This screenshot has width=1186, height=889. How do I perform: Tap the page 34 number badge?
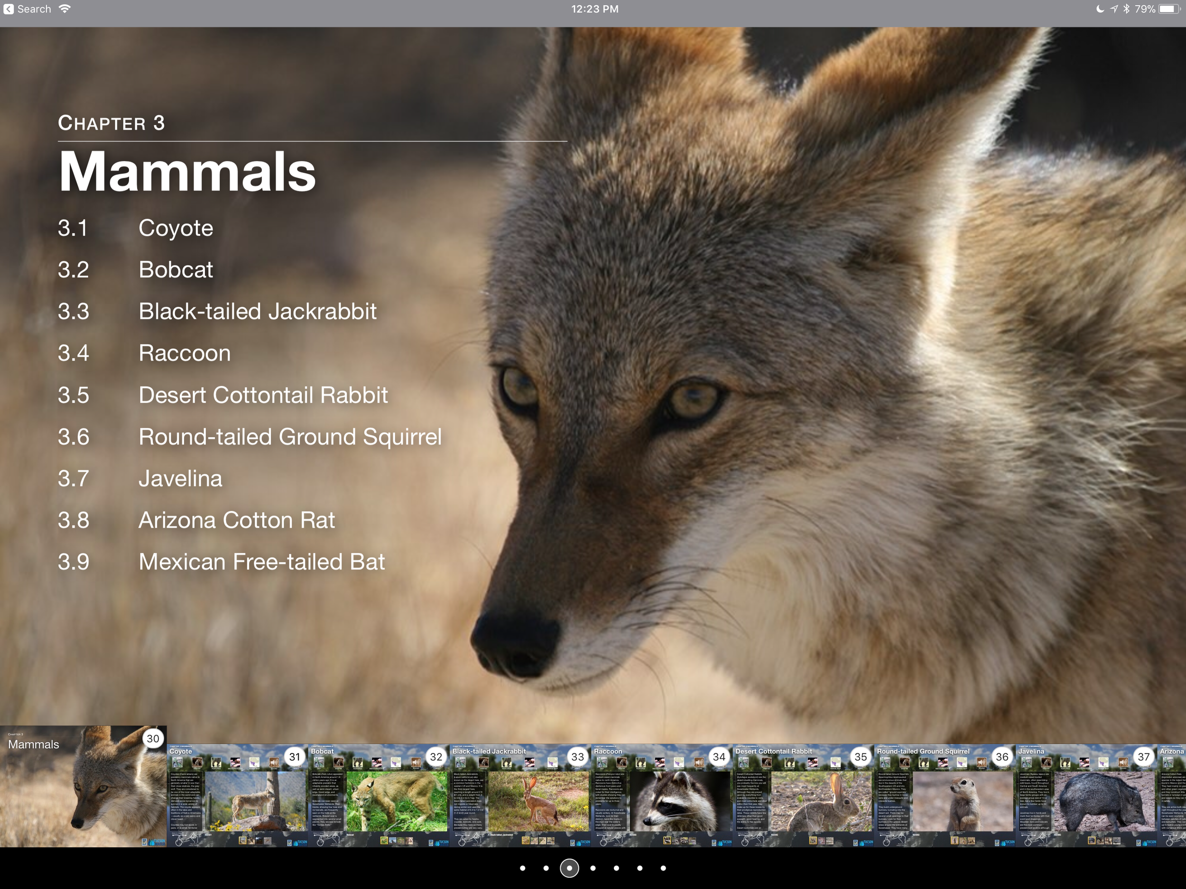(x=718, y=757)
